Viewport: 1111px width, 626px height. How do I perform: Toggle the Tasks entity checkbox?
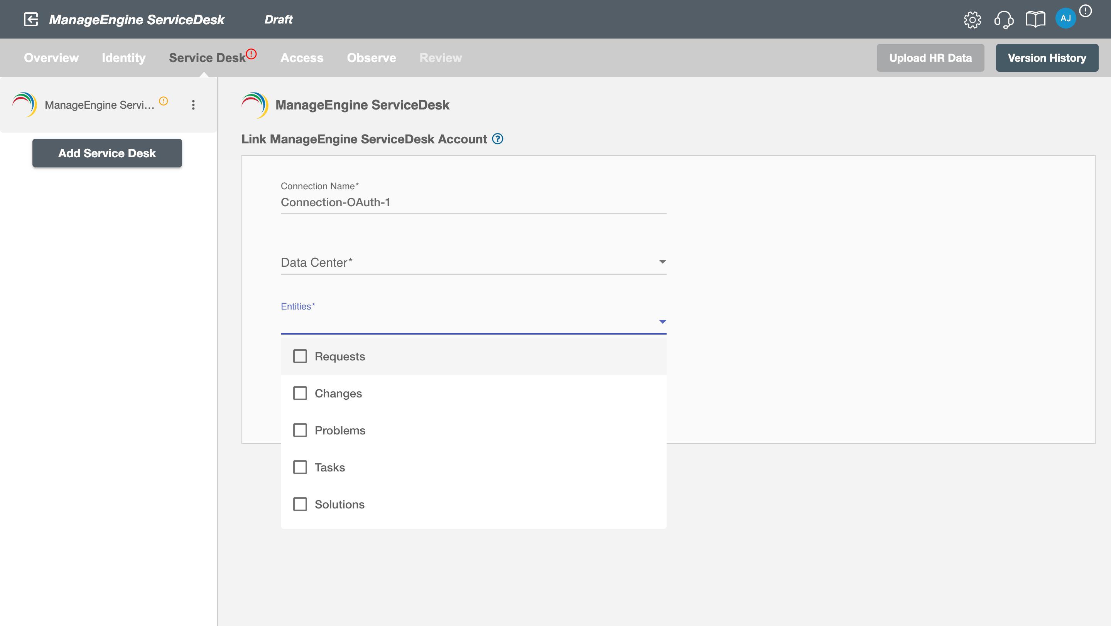[301, 467]
